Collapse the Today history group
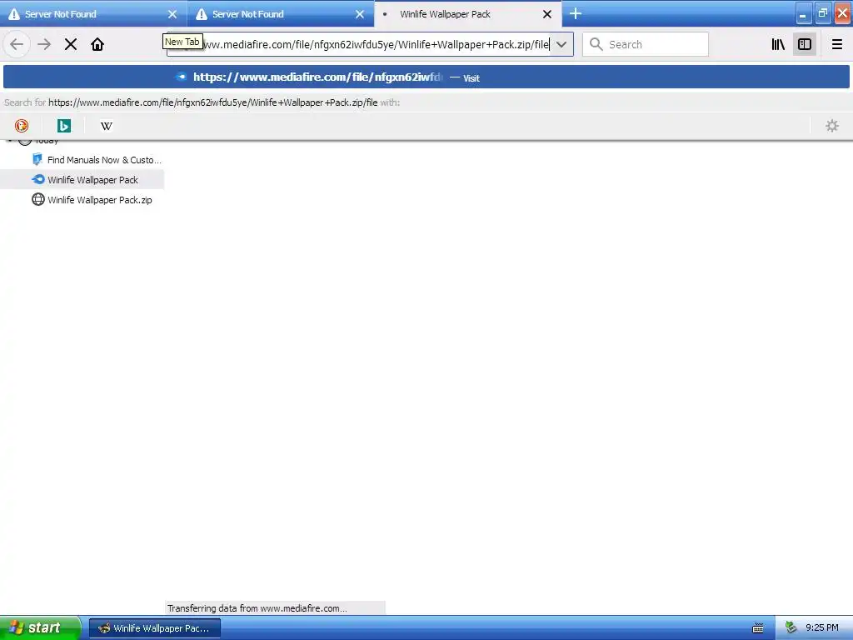Screen dimensions: 853x640 click(10, 140)
